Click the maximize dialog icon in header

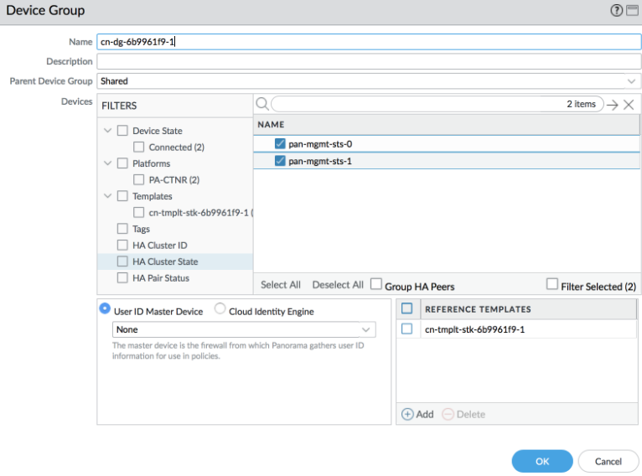click(631, 10)
